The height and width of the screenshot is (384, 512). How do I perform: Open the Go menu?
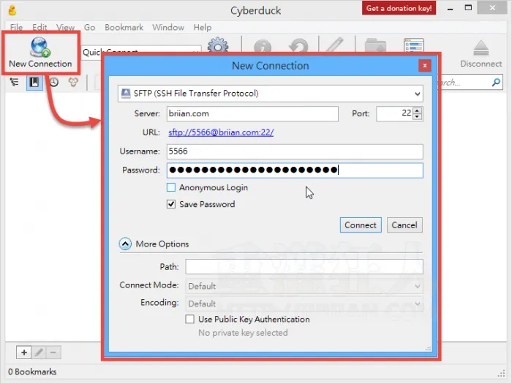click(x=89, y=28)
